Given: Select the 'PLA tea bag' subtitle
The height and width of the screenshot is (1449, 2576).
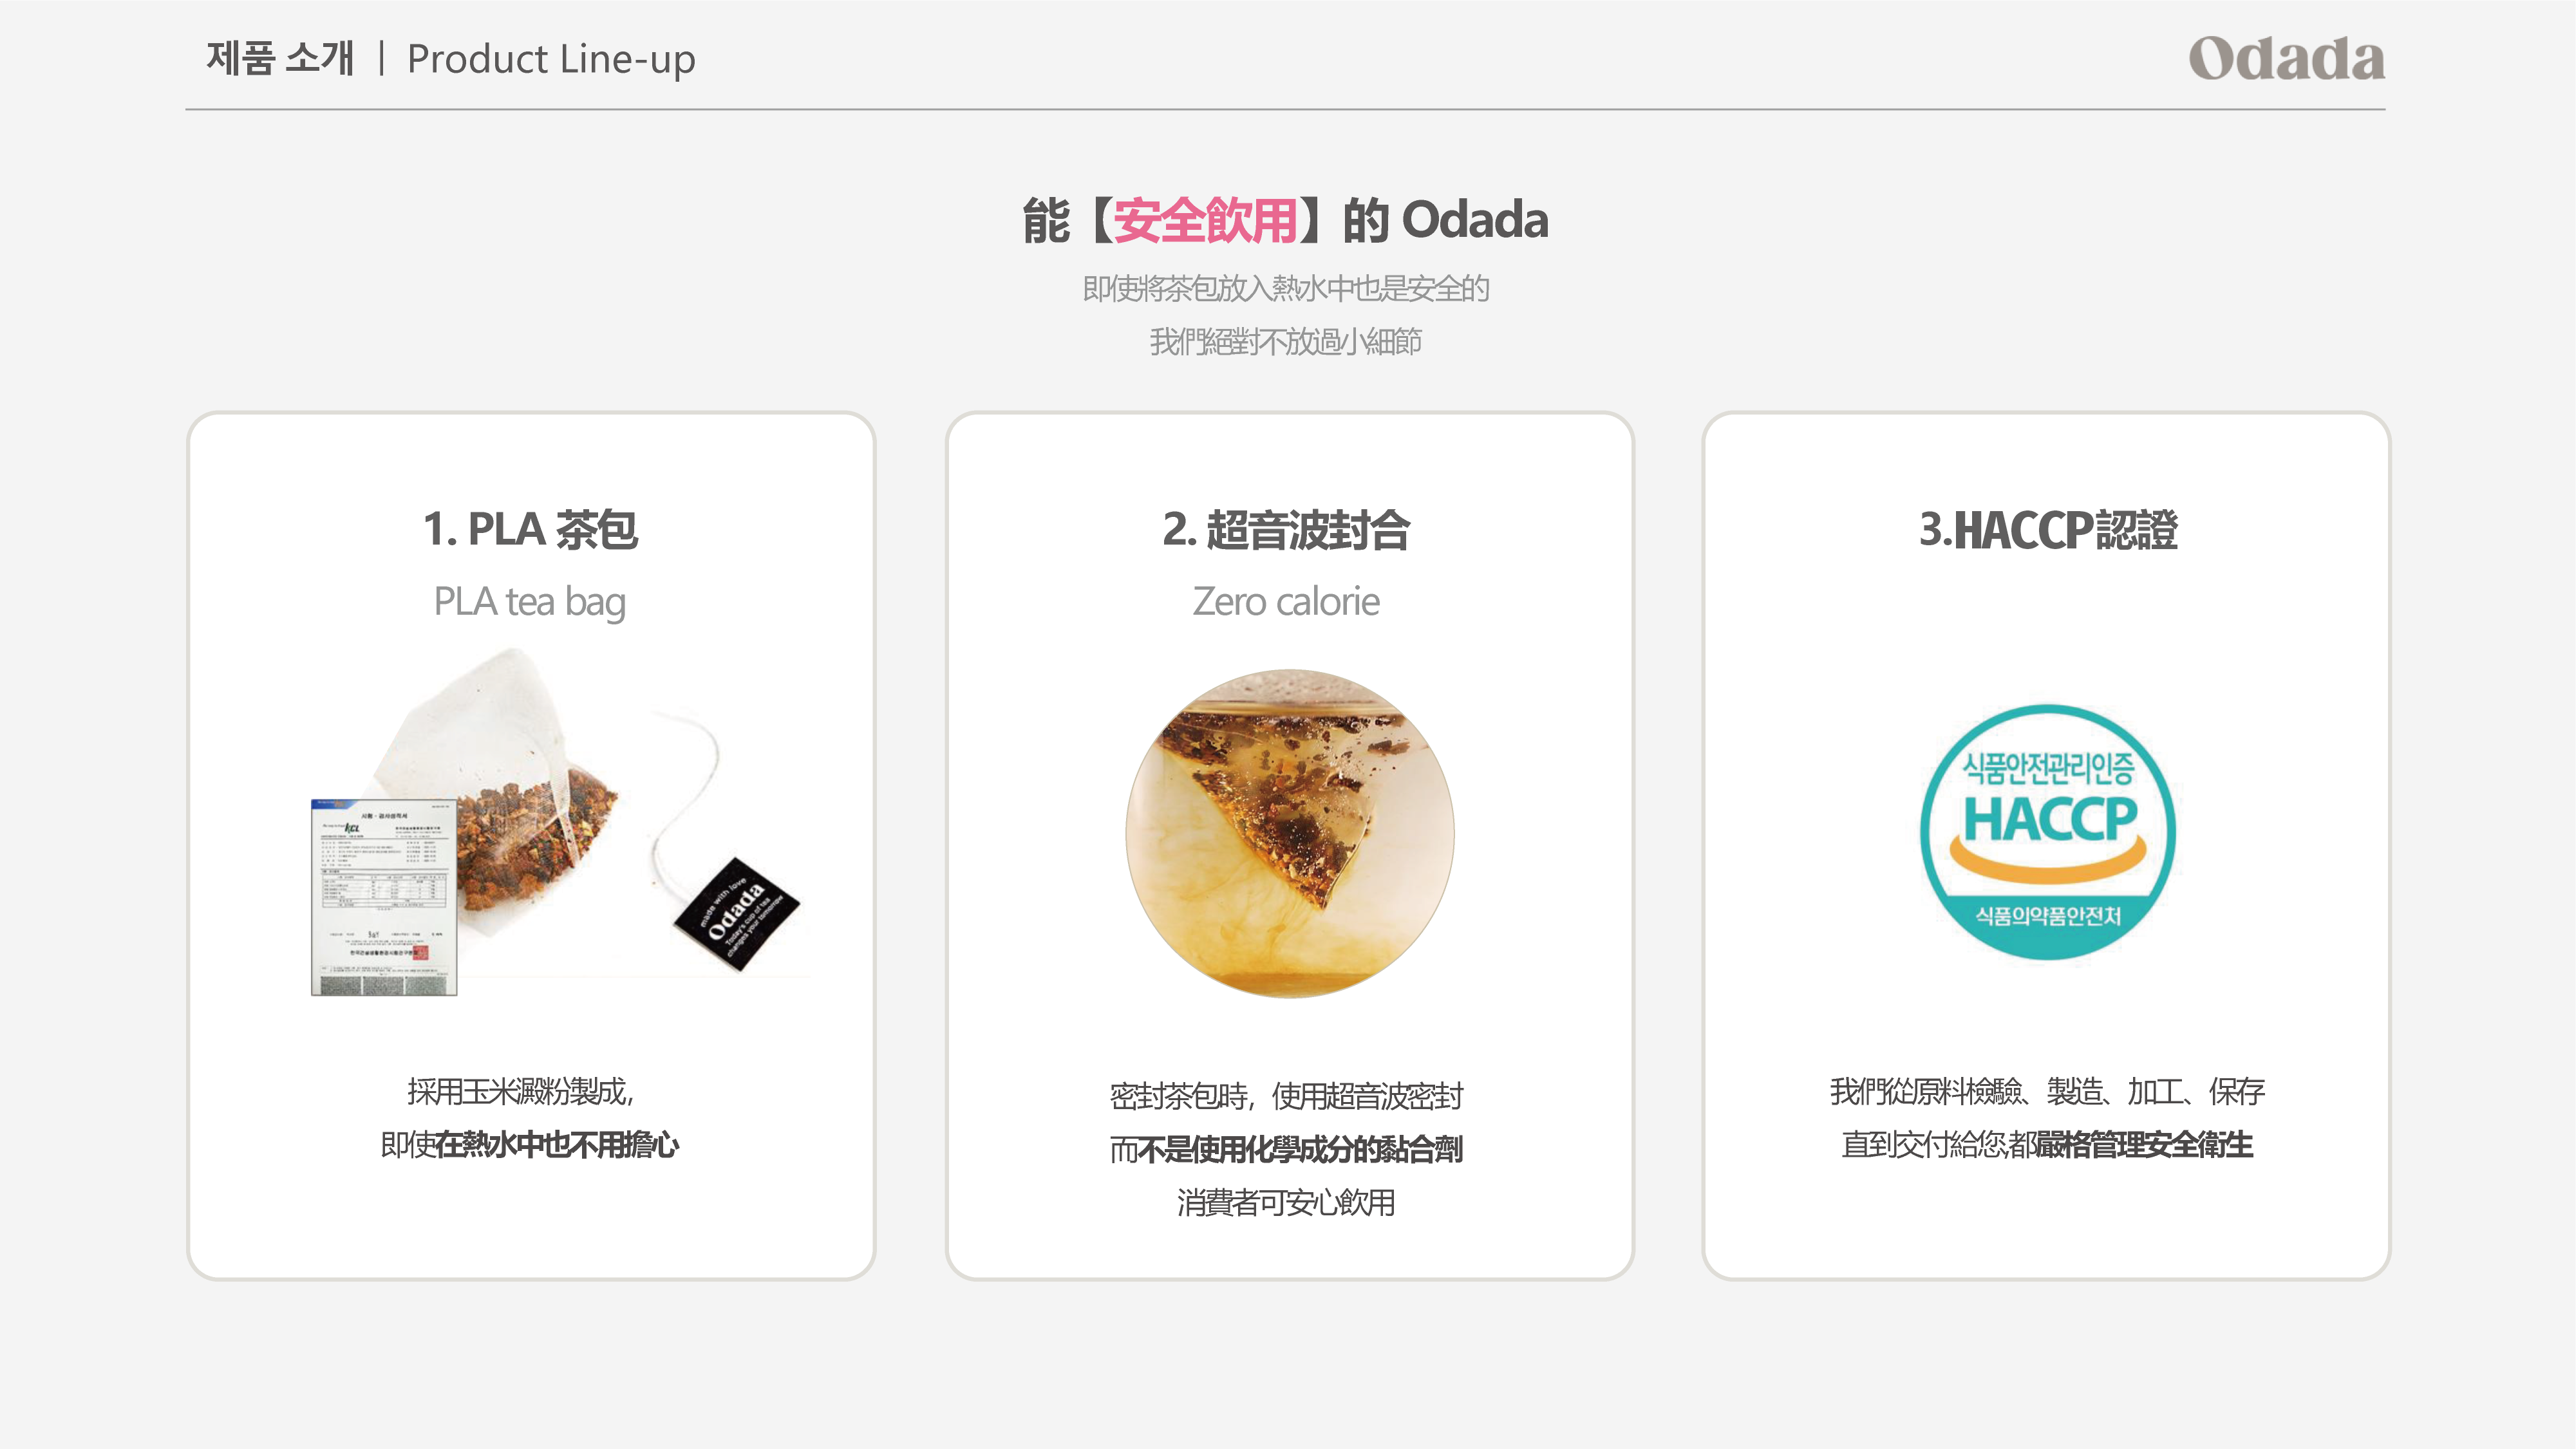Looking at the screenshot, I should pyautogui.click(x=530, y=602).
